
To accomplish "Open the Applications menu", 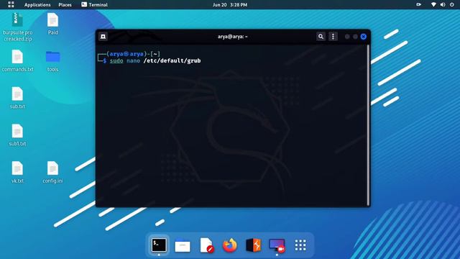I will (x=37, y=5).
